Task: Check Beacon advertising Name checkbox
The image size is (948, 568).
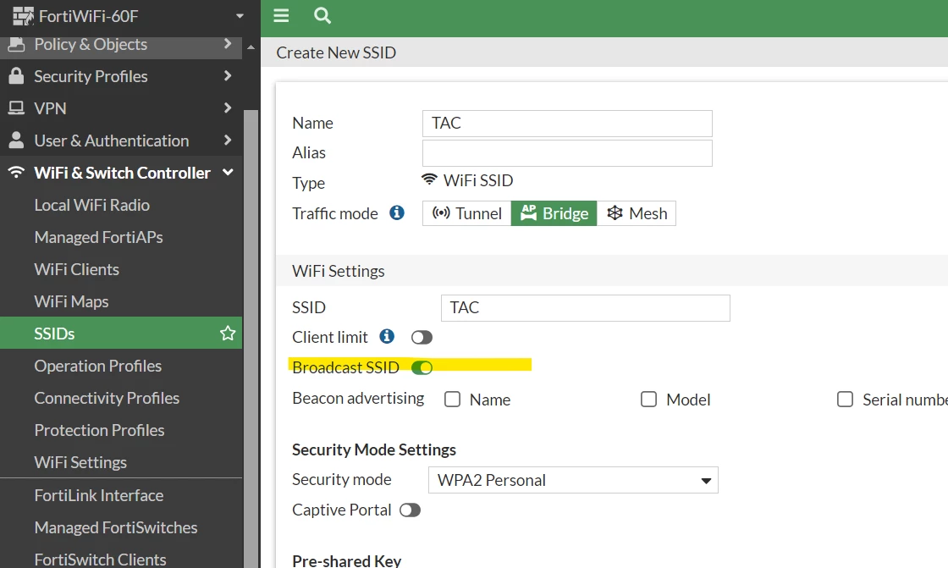Action: pyautogui.click(x=452, y=400)
